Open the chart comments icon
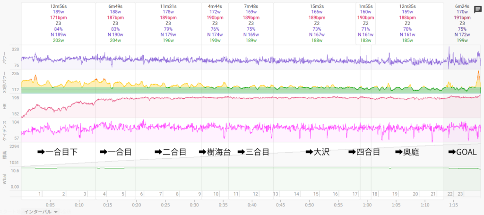The image size is (484, 215). [x=477, y=9]
